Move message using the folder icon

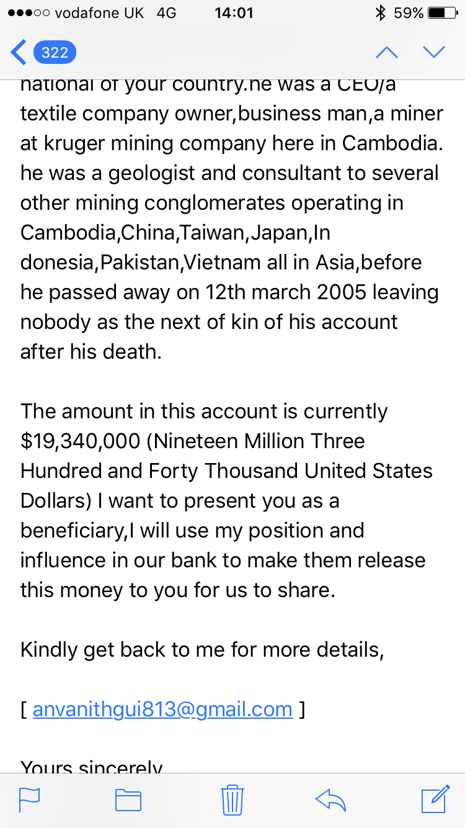point(128,799)
